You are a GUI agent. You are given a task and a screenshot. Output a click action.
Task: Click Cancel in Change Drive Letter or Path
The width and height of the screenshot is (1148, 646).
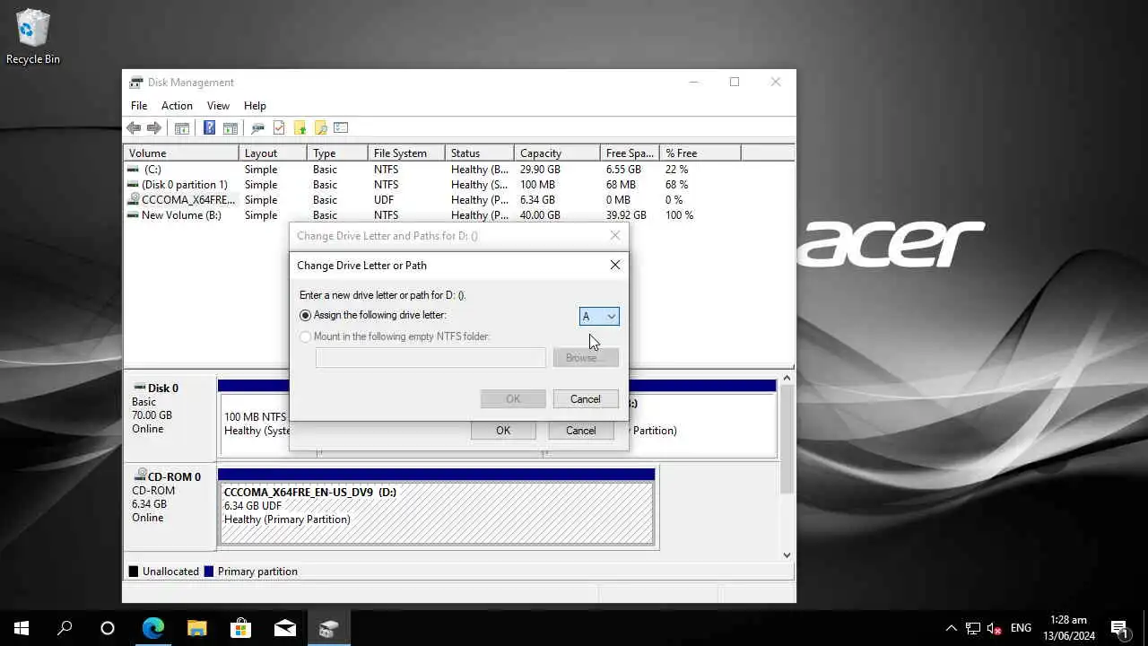pyautogui.click(x=586, y=399)
